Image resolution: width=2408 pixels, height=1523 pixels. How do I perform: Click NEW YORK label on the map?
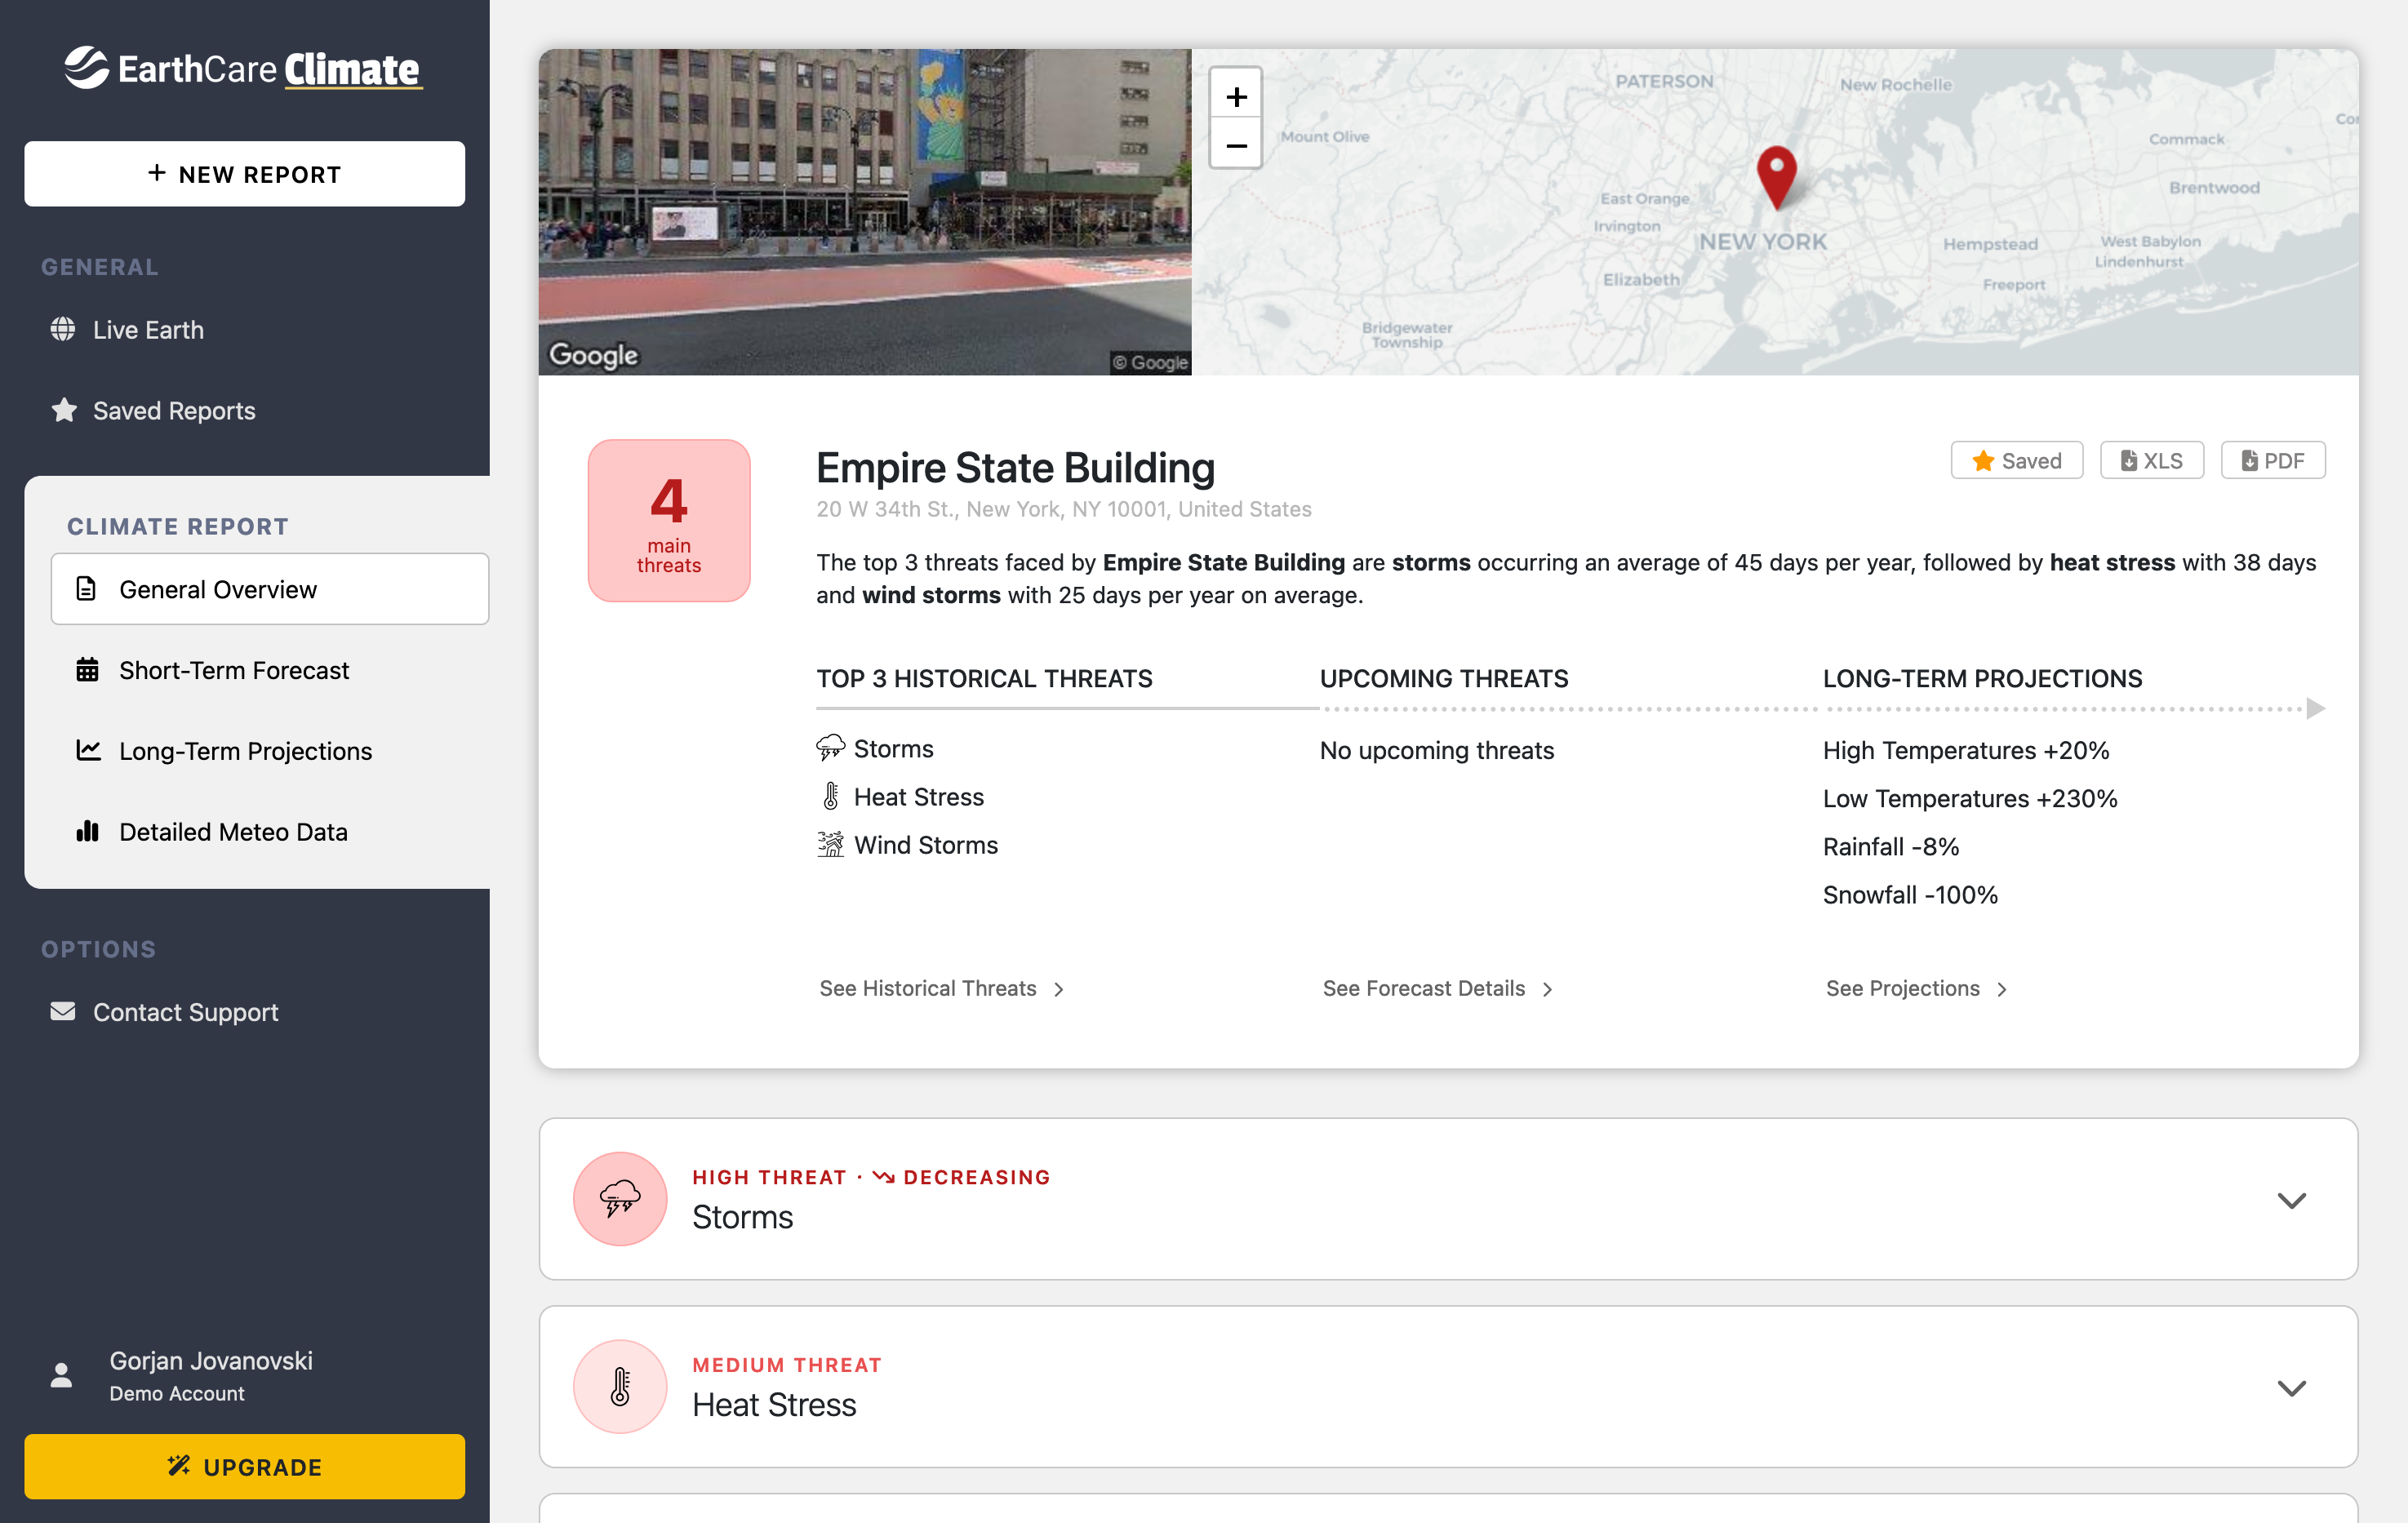click(x=1762, y=241)
